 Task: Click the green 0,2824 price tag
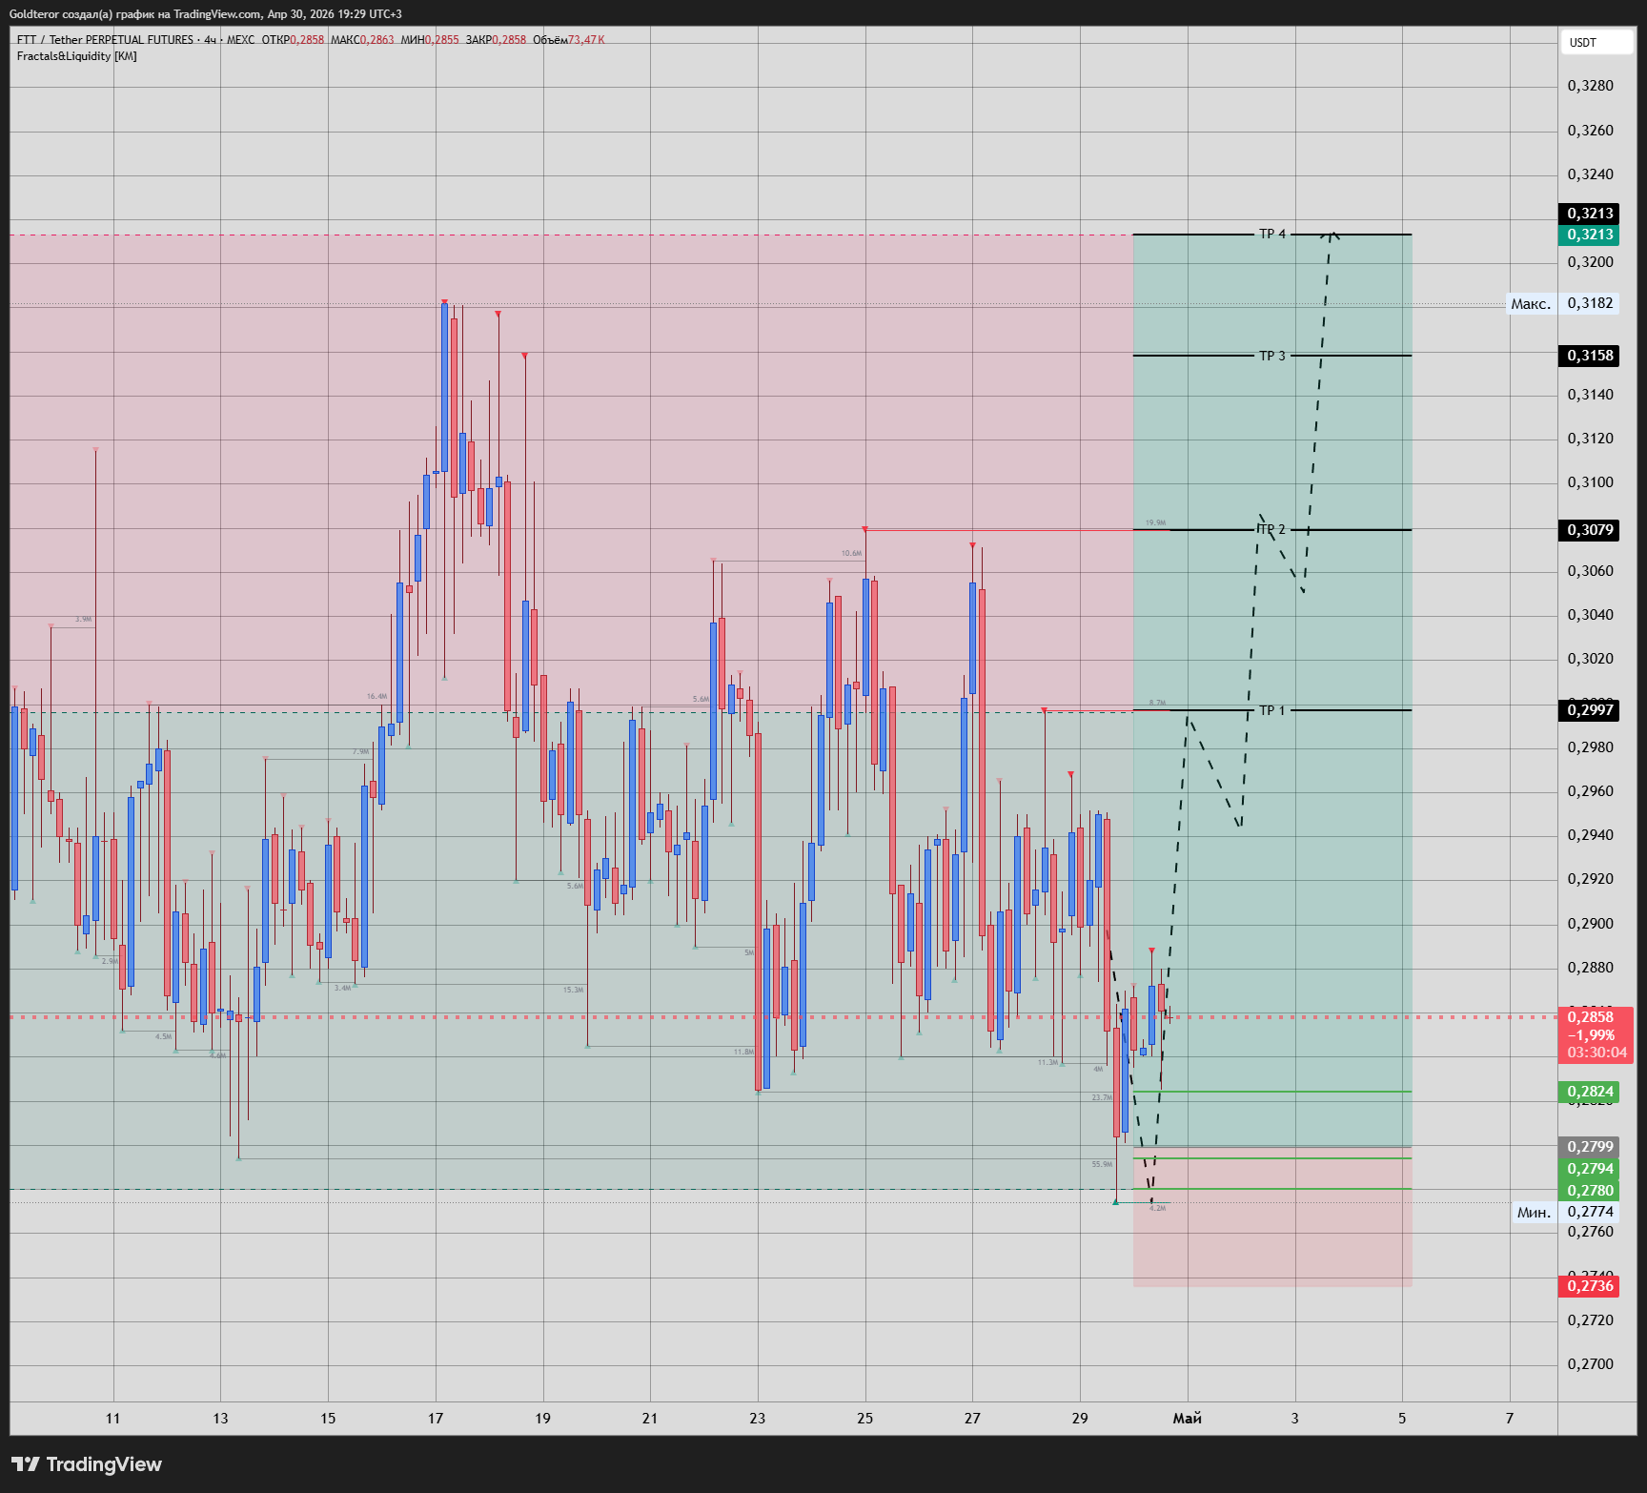click(x=1589, y=1092)
